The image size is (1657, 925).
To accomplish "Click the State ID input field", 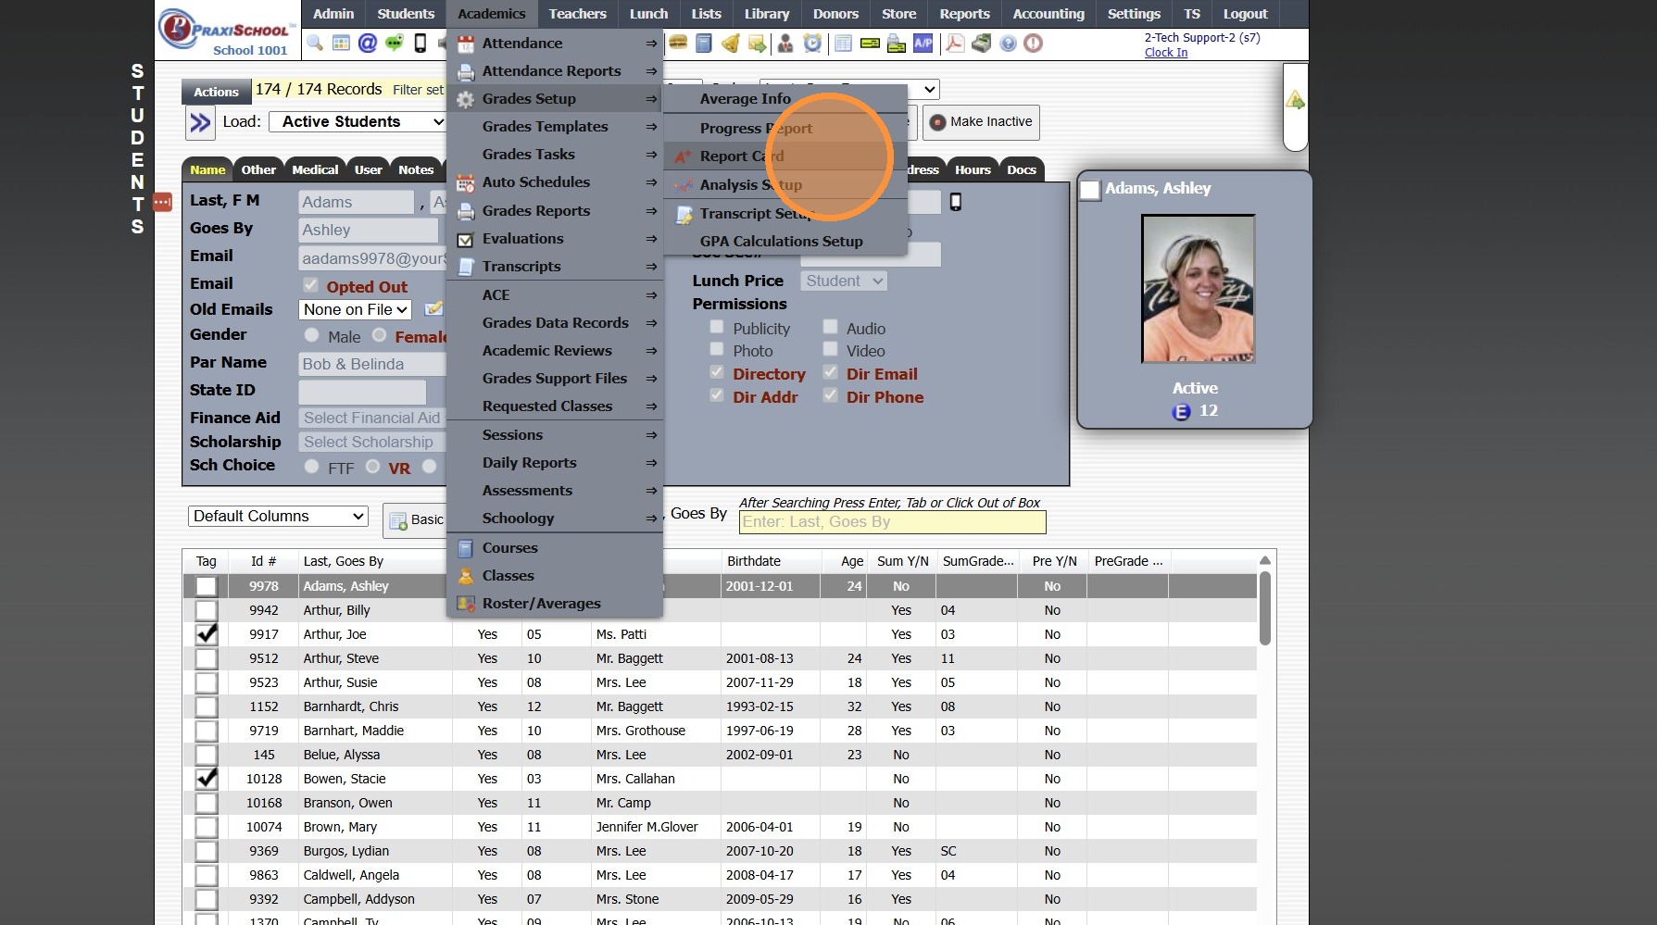I will tap(362, 392).
